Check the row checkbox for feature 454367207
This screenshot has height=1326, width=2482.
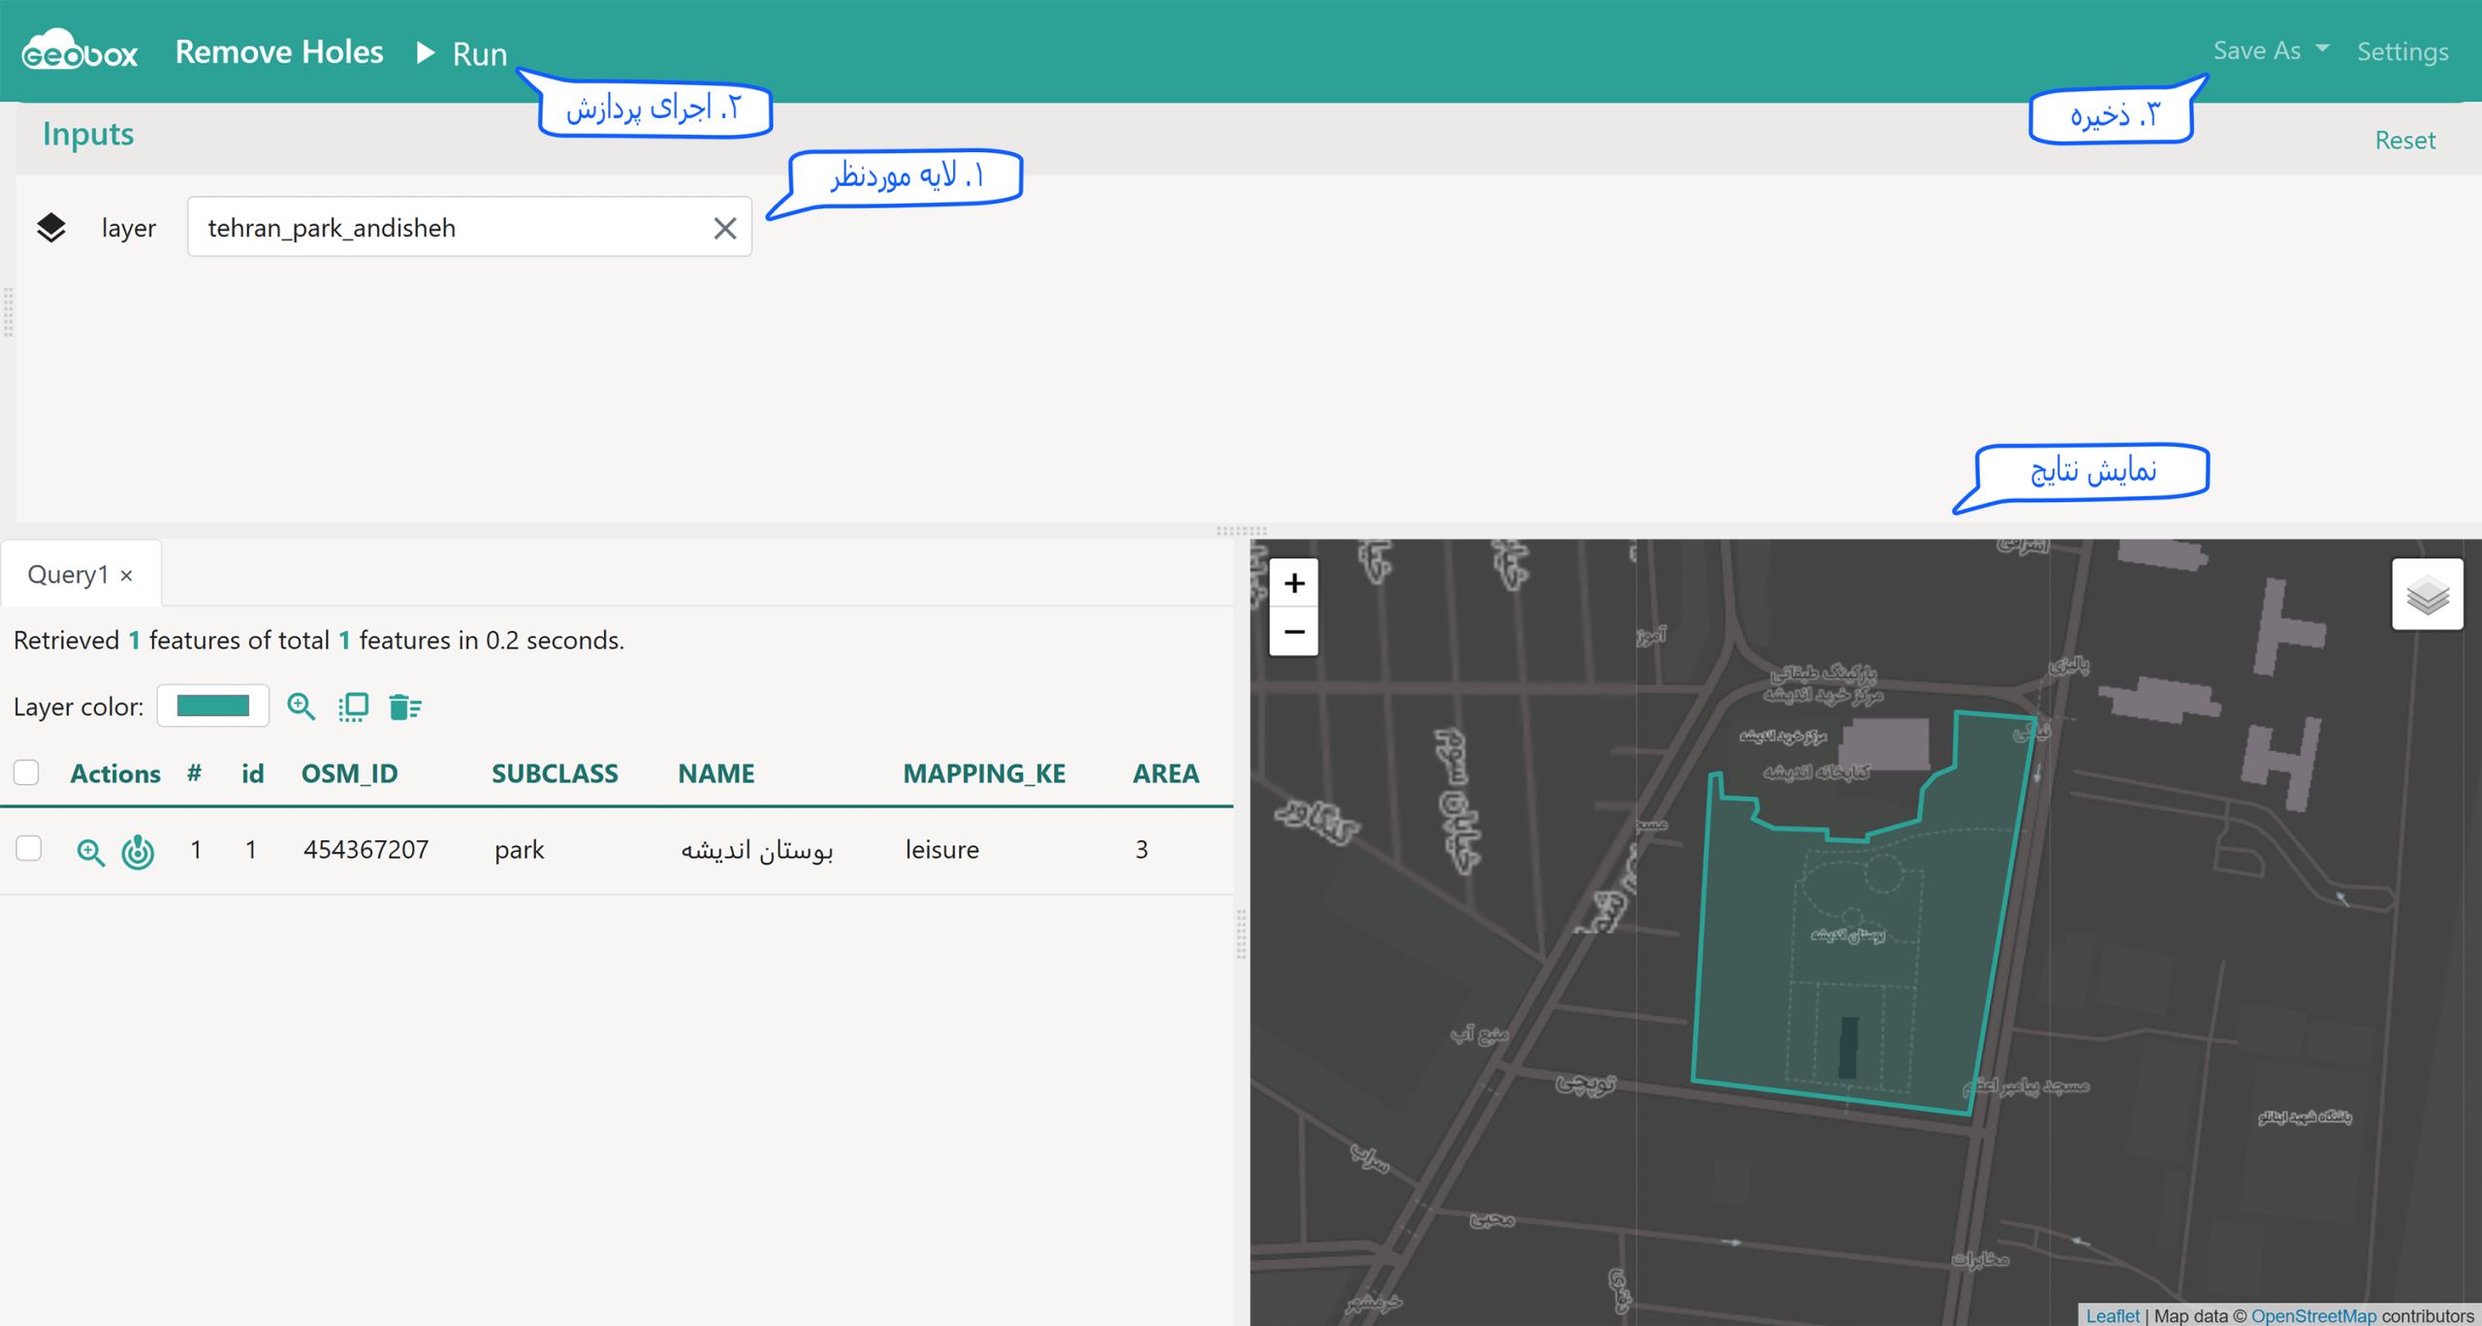click(29, 848)
